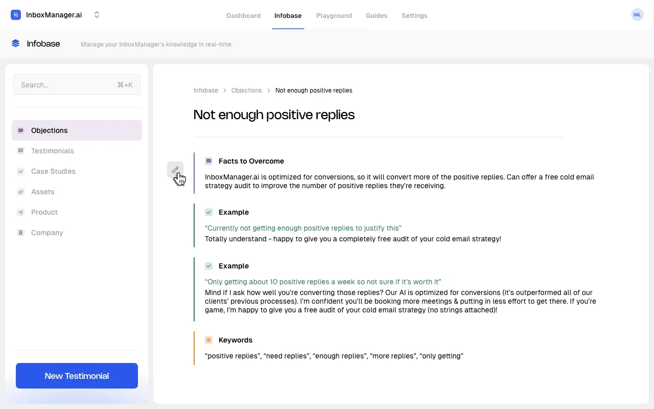Image resolution: width=654 pixels, height=409 pixels.
Task: Select the Infobase tab
Action: click(288, 15)
